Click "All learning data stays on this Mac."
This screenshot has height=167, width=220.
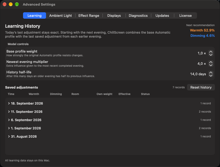point(28,160)
